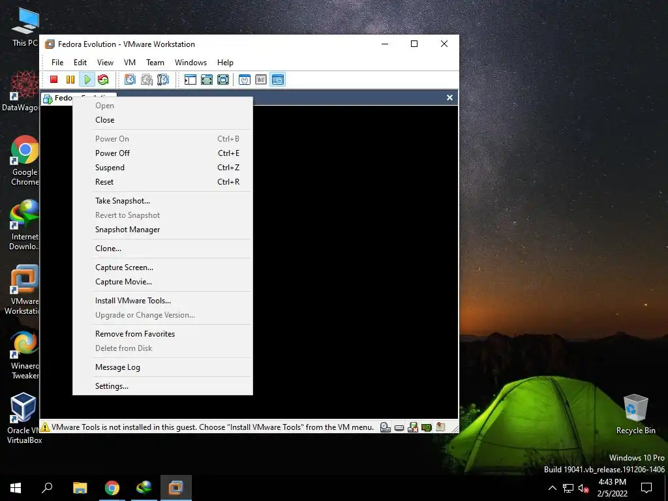Click the green network adapter status icon
668x501 pixels.
[427, 427]
